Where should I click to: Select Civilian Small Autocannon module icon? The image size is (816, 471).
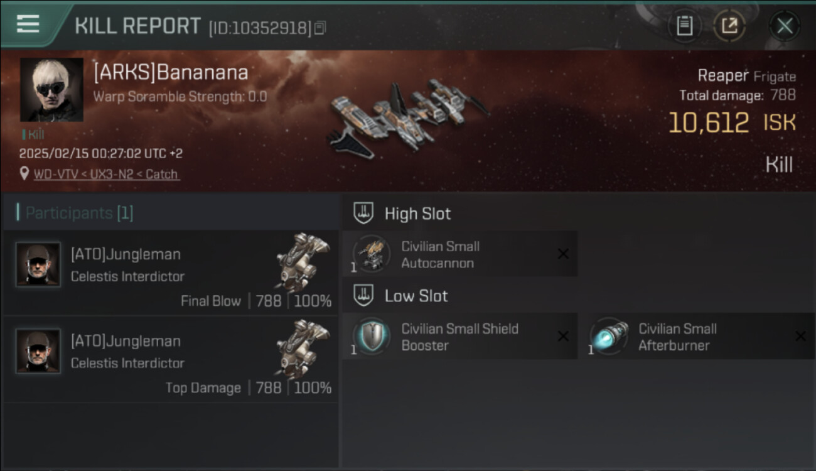[370, 254]
